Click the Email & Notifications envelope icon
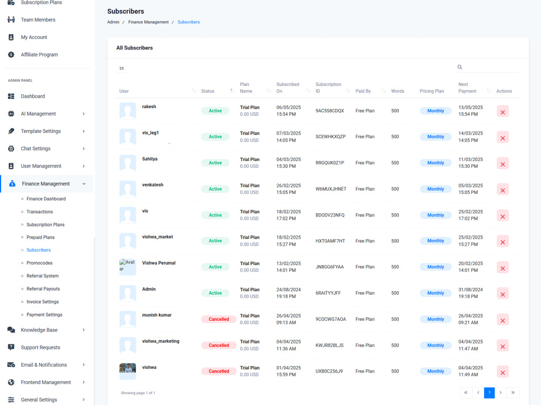 (x=11, y=364)
